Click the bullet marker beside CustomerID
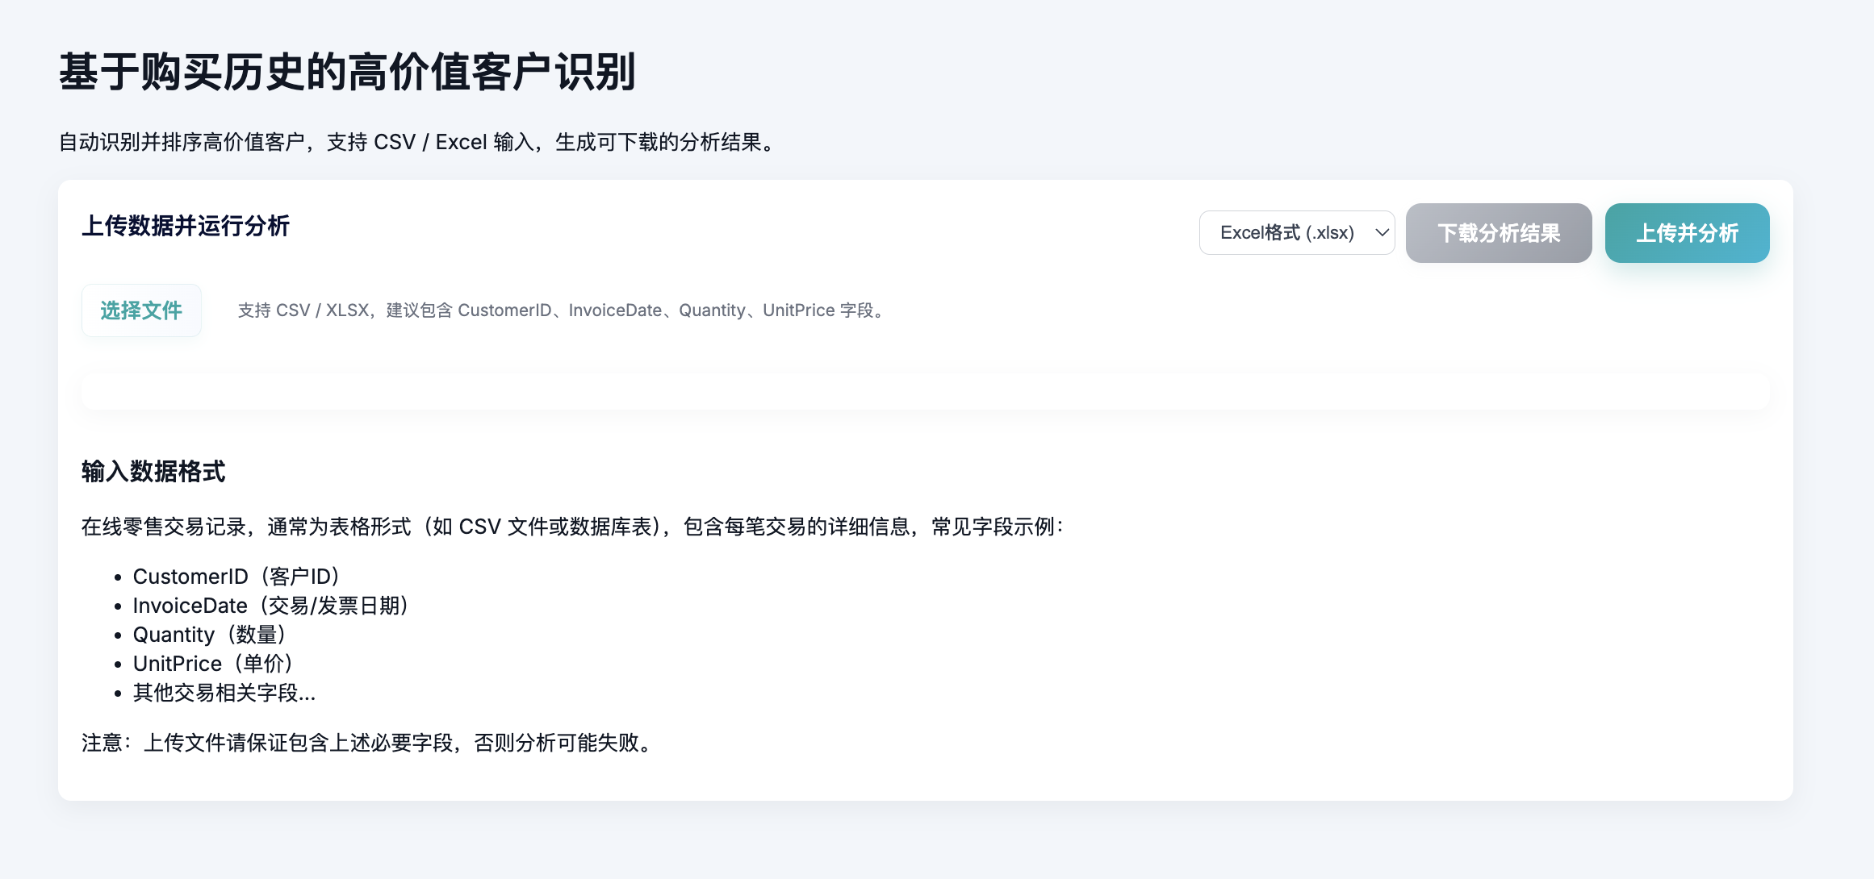 pos(118,577)
